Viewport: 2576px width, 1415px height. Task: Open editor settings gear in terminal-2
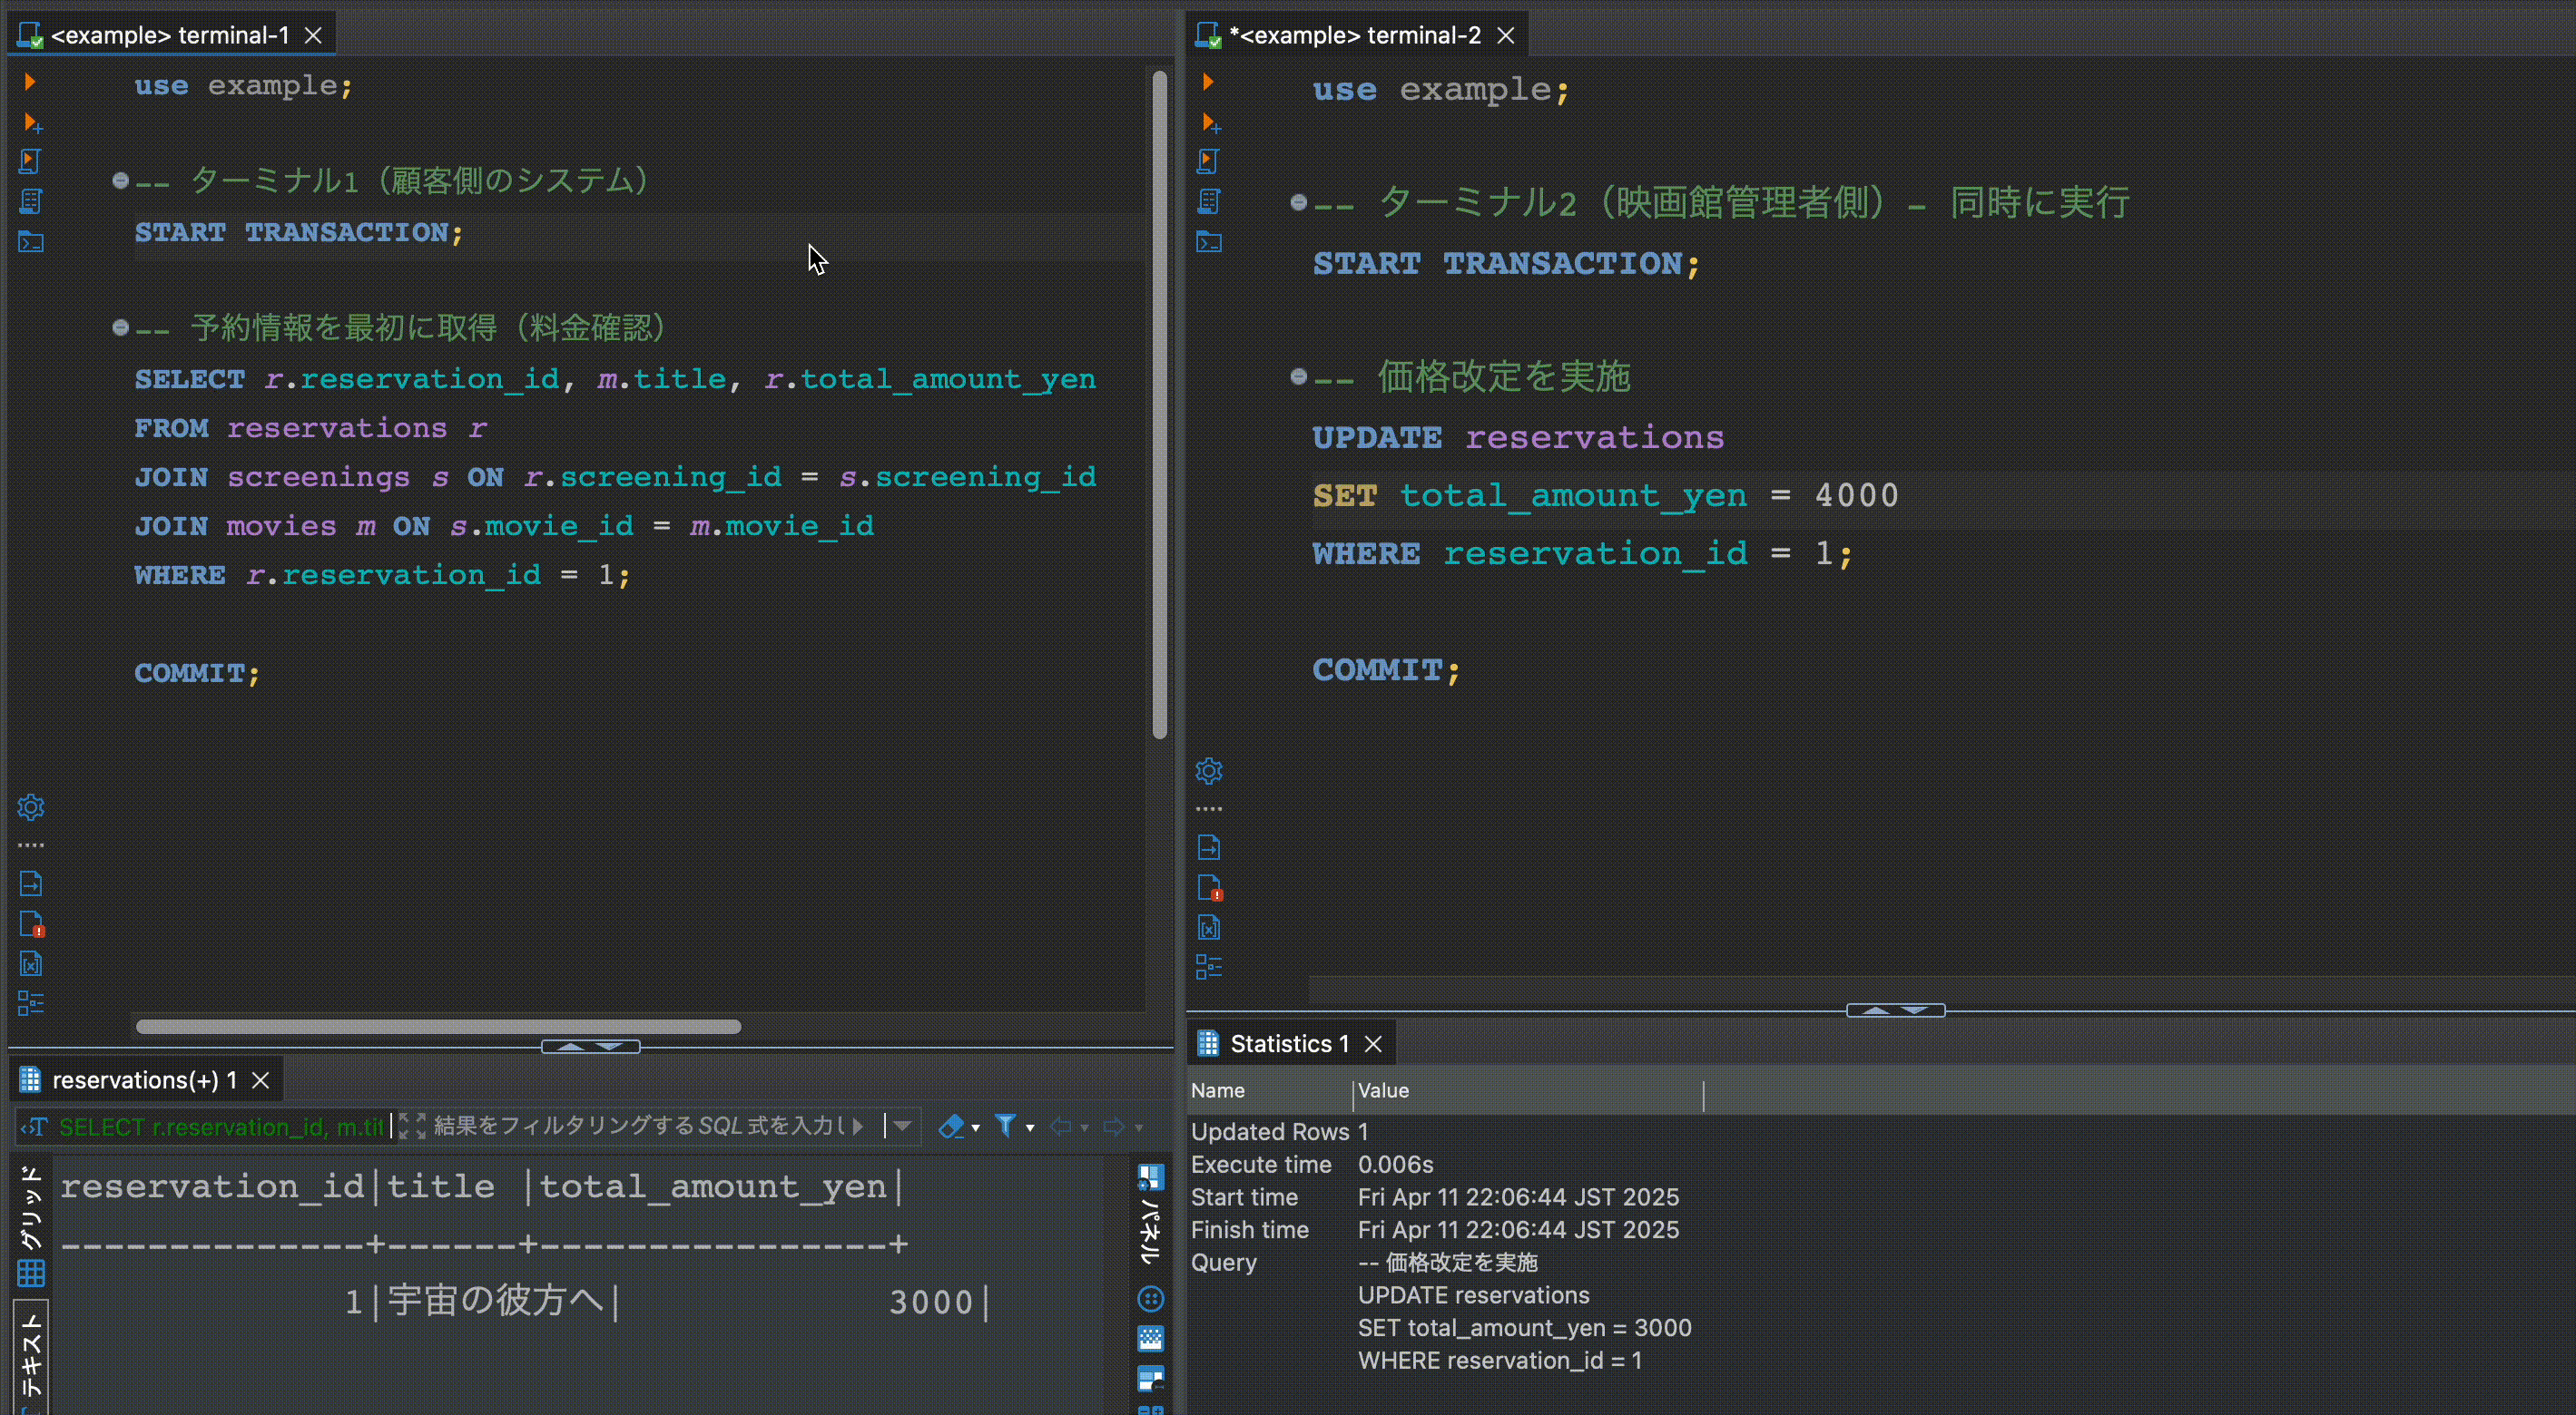click(1209, 770)
